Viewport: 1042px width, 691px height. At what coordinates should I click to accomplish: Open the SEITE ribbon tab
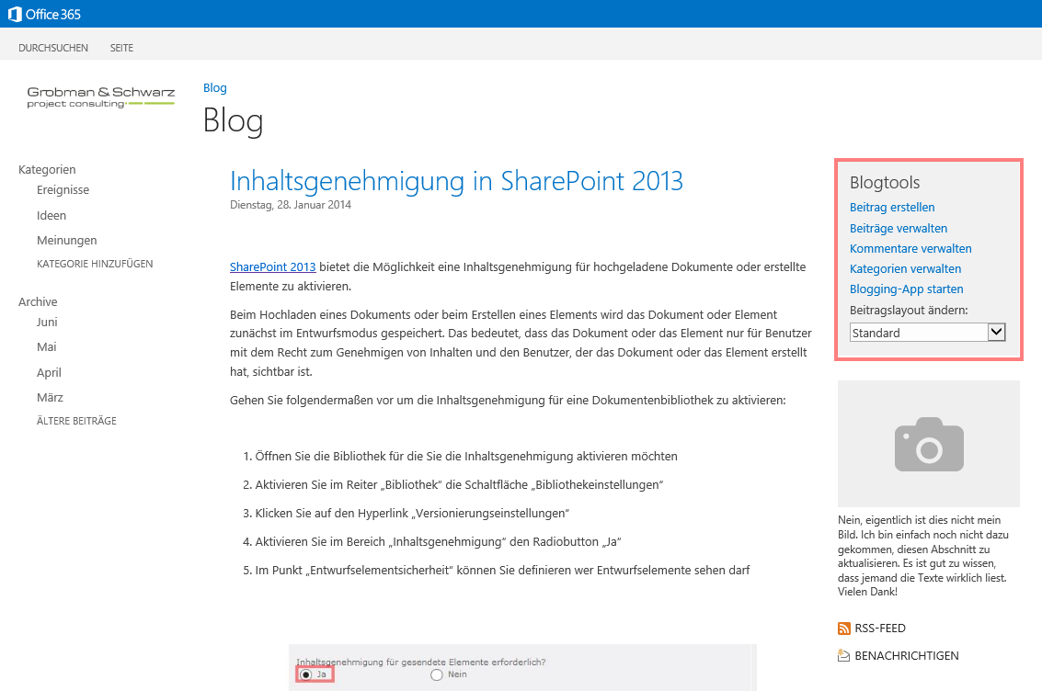(121, 48)
